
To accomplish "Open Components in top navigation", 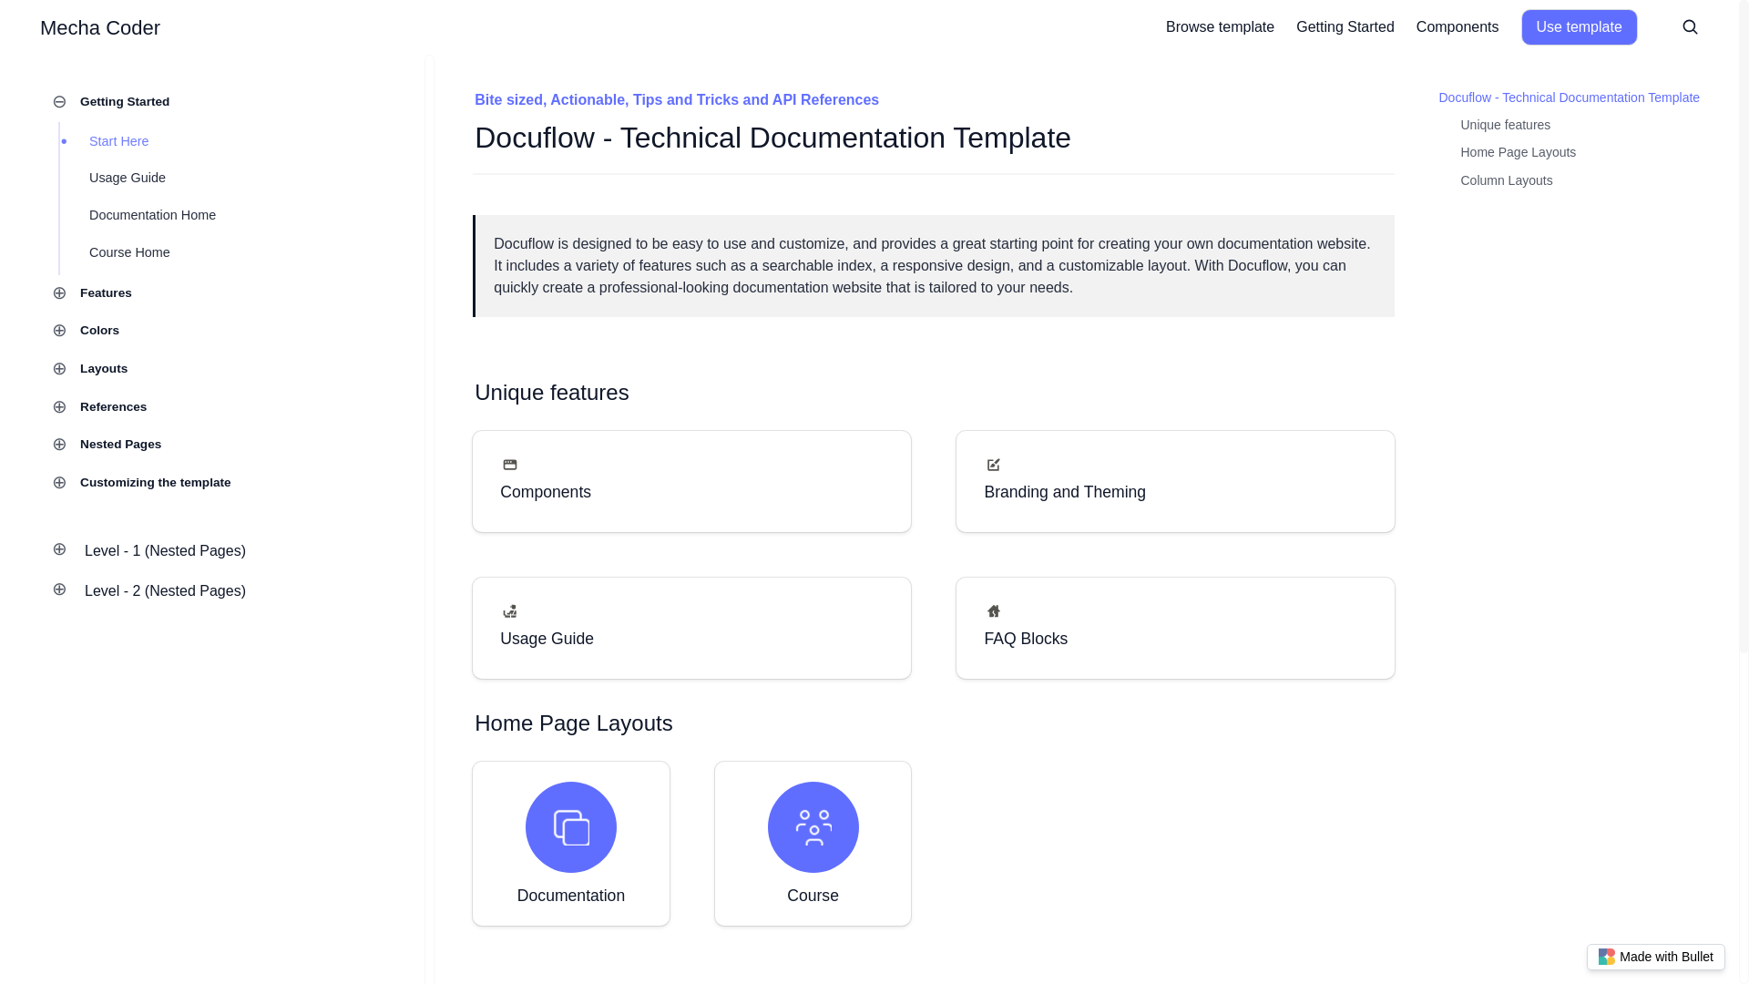I will click(1457, 27).
